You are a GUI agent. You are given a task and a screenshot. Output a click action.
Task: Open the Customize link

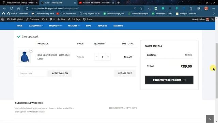pos(33,19)
